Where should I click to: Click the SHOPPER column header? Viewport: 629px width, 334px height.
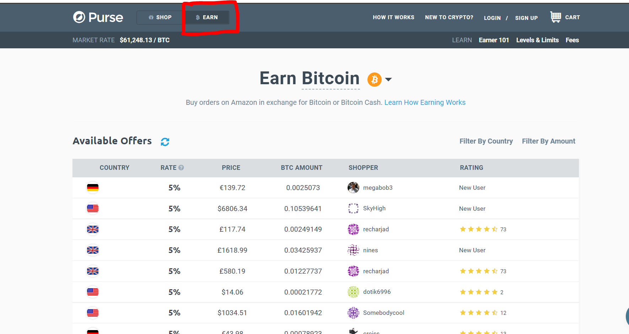click(x=363, y=168)
